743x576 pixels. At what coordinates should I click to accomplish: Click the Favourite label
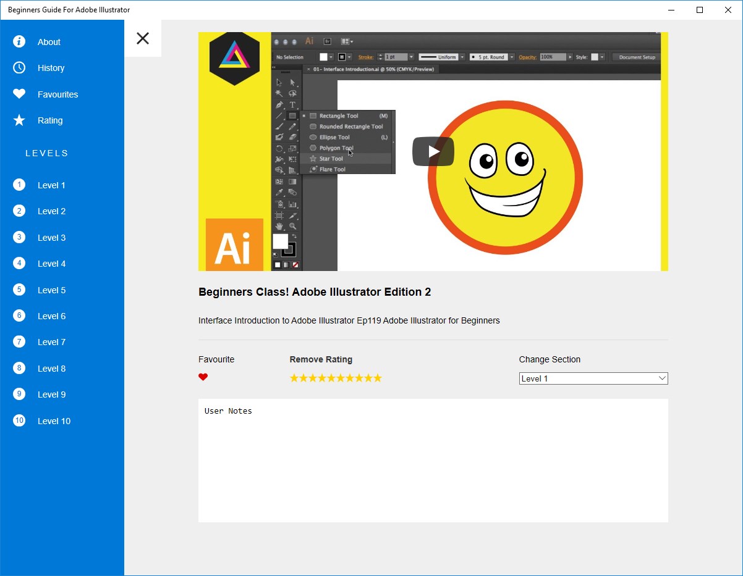(216, 359)
